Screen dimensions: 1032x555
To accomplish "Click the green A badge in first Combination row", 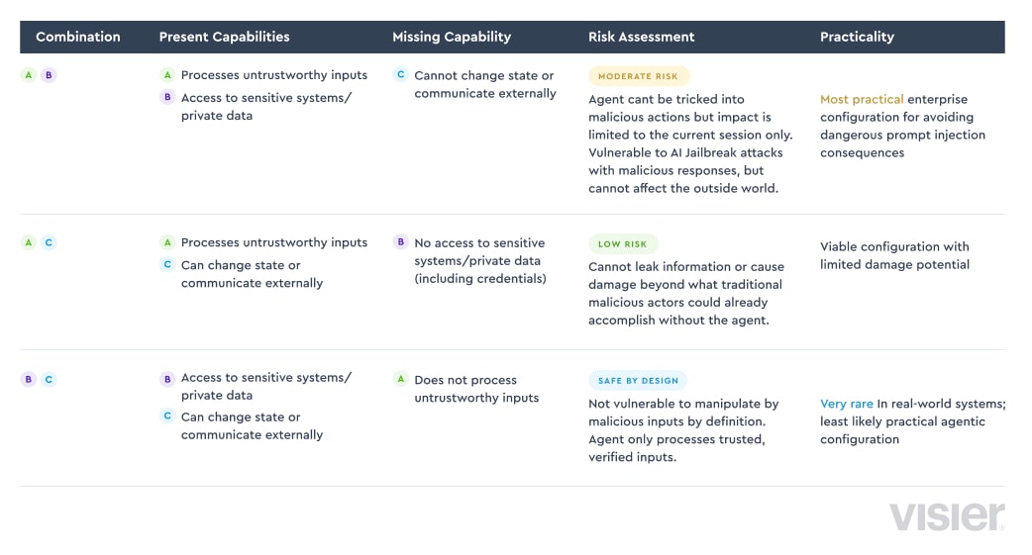I will click(29, 75).
